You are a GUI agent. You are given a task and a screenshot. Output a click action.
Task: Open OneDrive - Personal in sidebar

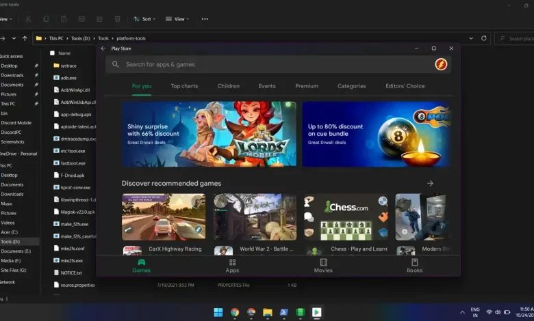18,154
